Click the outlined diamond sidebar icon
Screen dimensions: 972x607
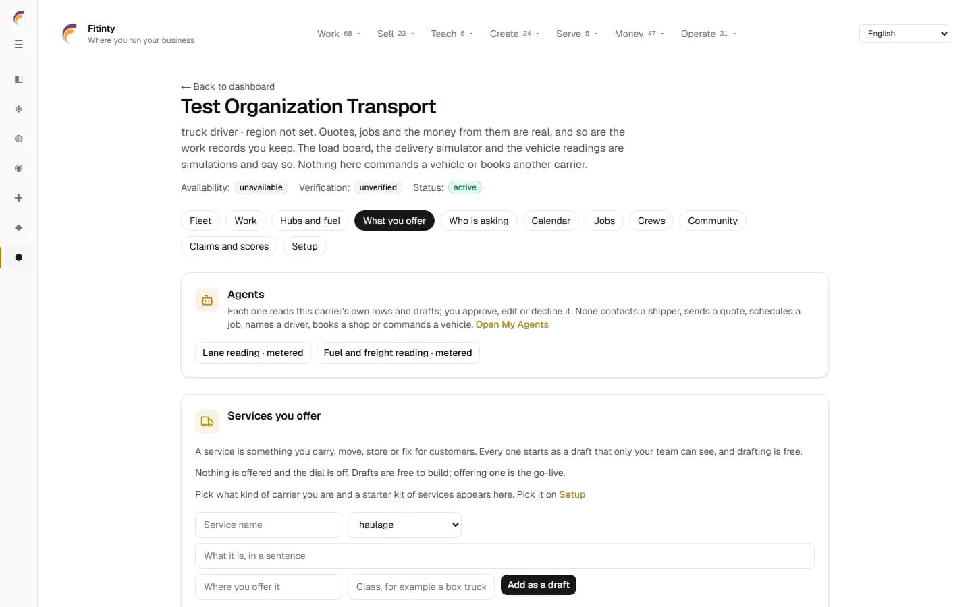(x=19, y=109)
